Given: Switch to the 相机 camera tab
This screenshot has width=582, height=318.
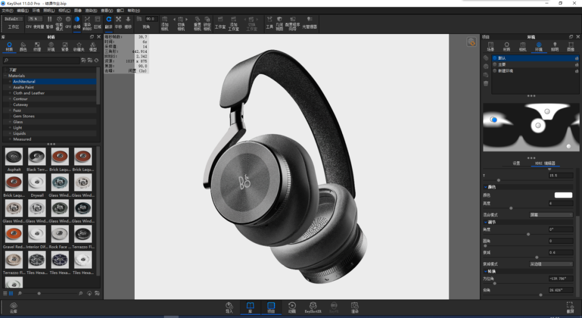Looking at the screenshot, I should pos(523,47).
